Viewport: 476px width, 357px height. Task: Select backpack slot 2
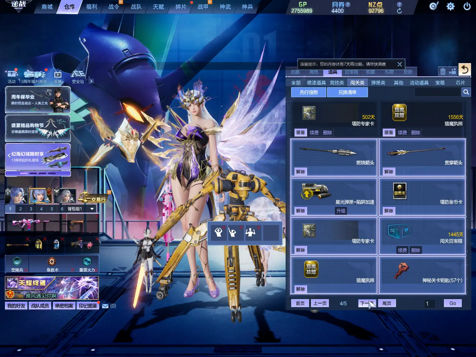click(x=20, y=209)
